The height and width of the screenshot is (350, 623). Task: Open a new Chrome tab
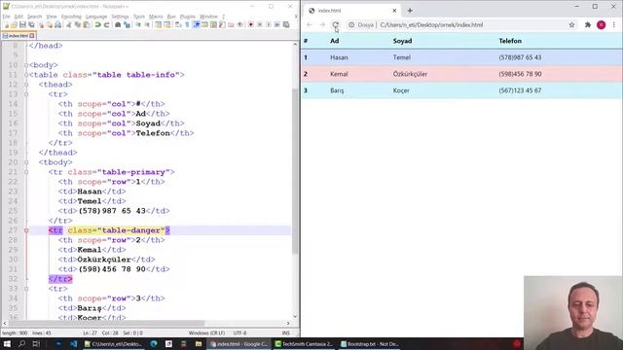click(410, 11)
